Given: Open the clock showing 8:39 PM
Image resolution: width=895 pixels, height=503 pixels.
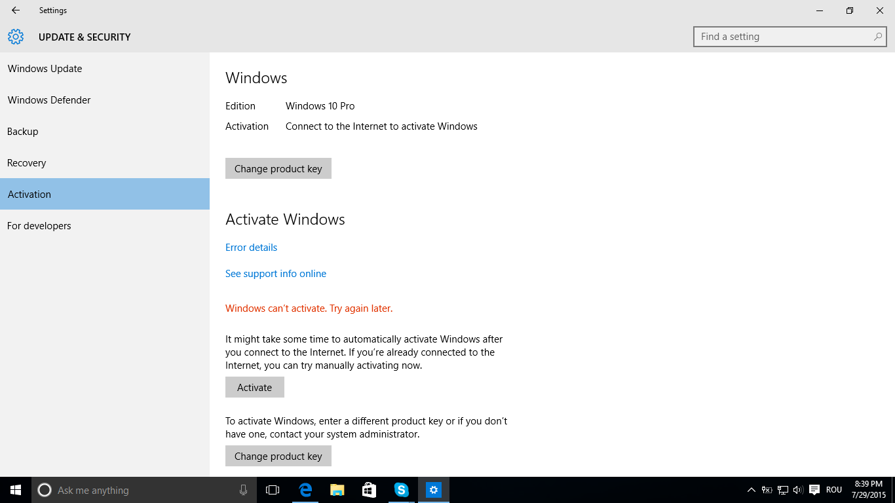Looking at the screenshot, I should click(x=868, y=490).
